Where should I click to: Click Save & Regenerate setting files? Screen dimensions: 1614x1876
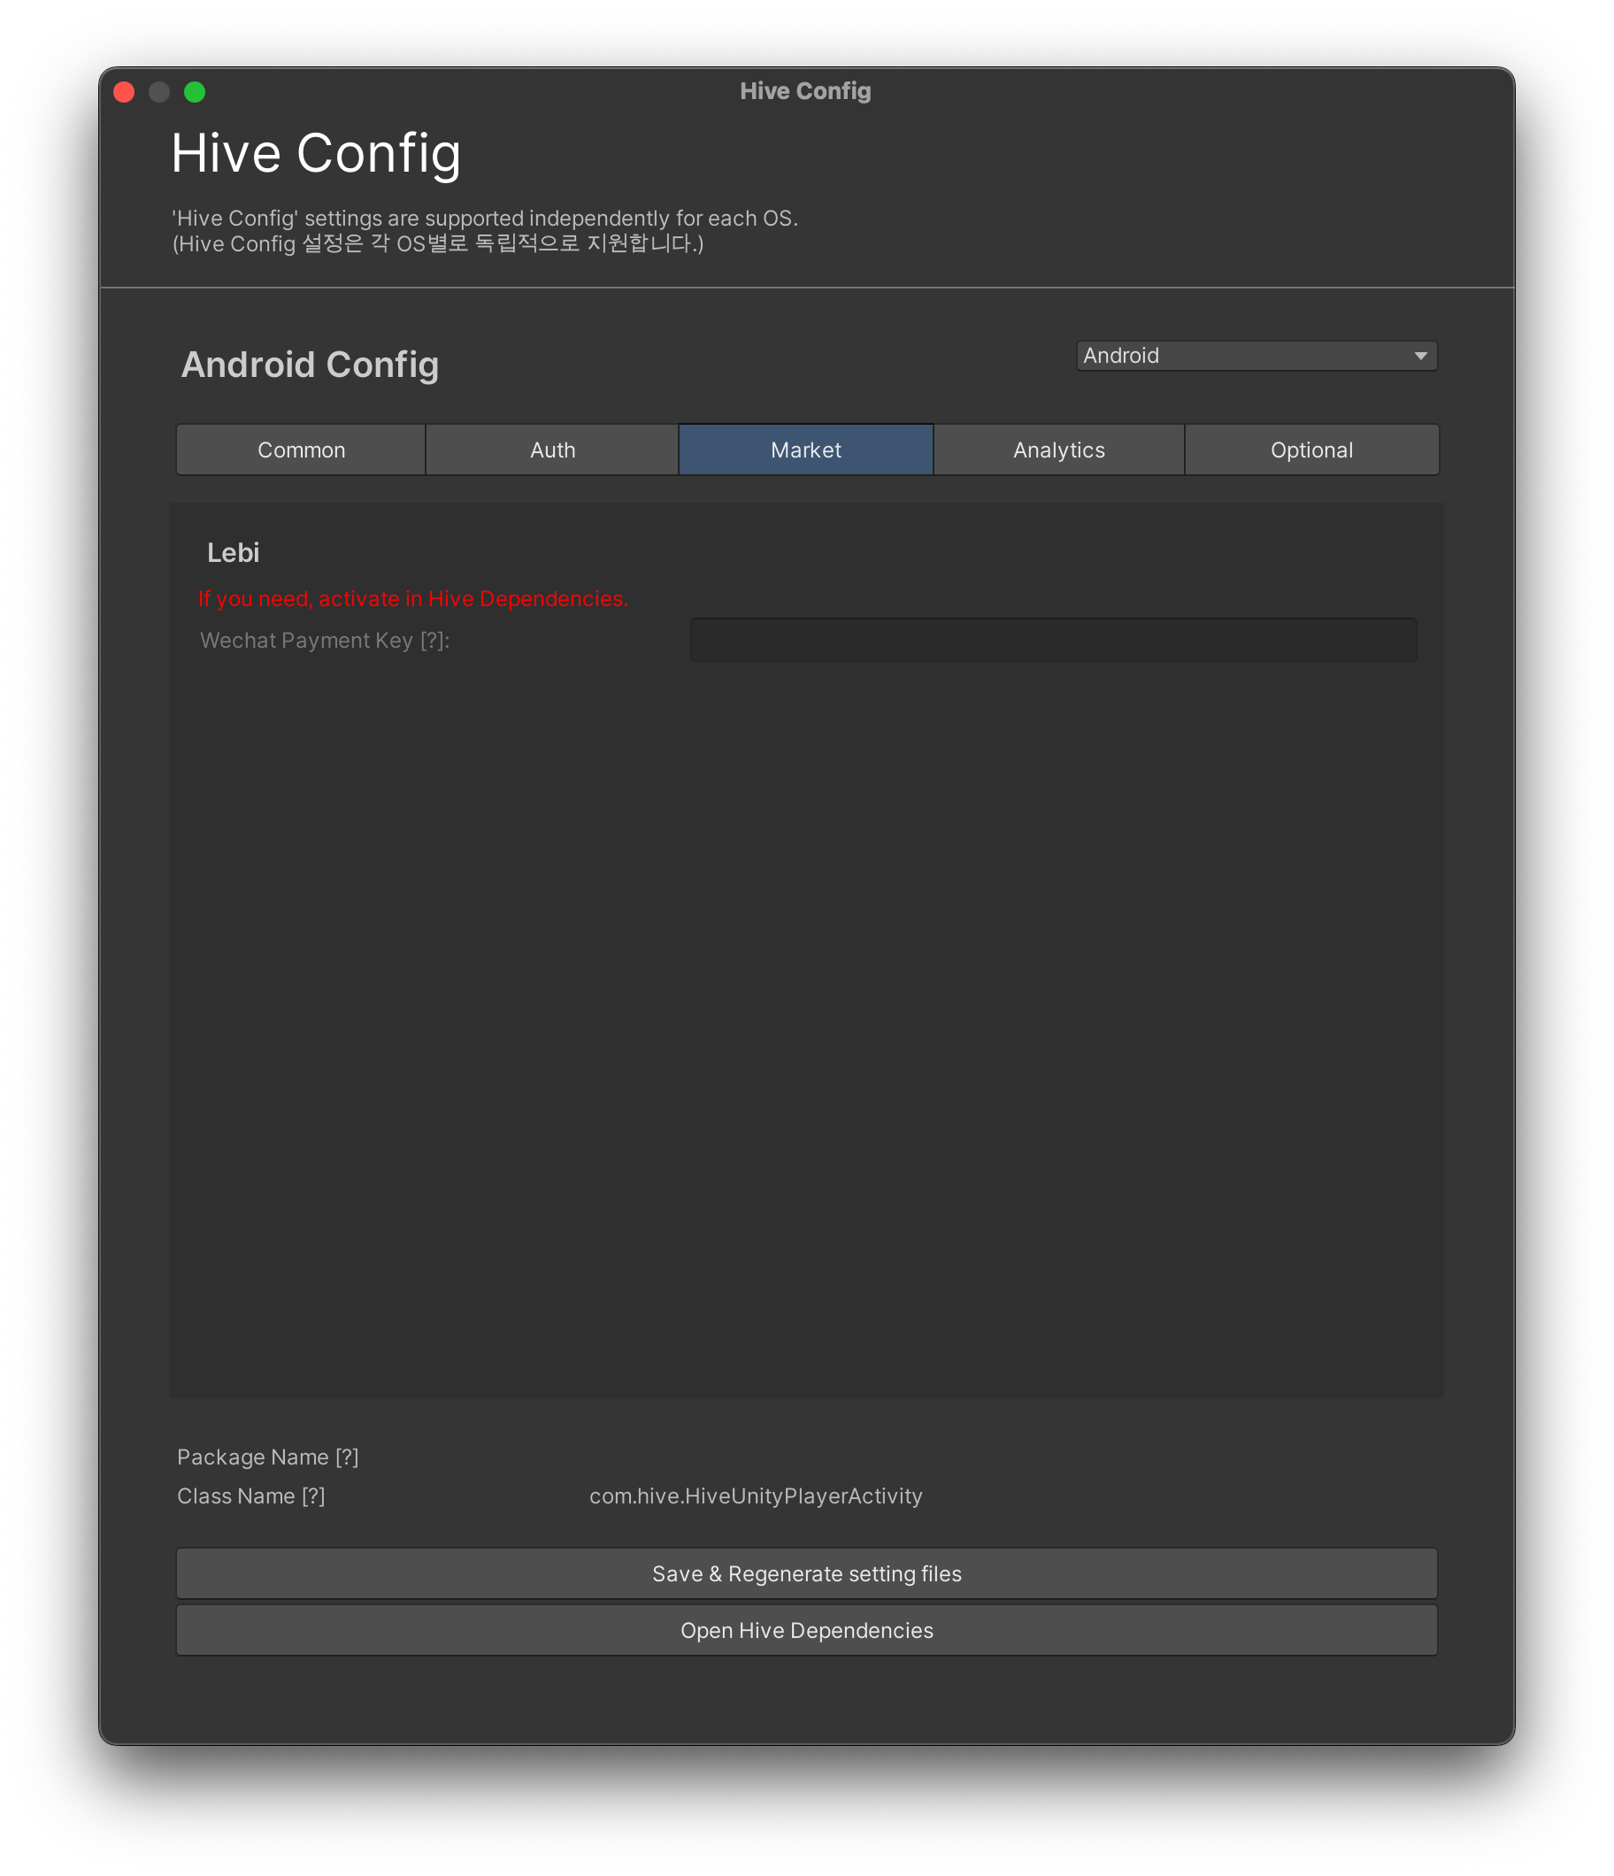[x=805, y=1573]
